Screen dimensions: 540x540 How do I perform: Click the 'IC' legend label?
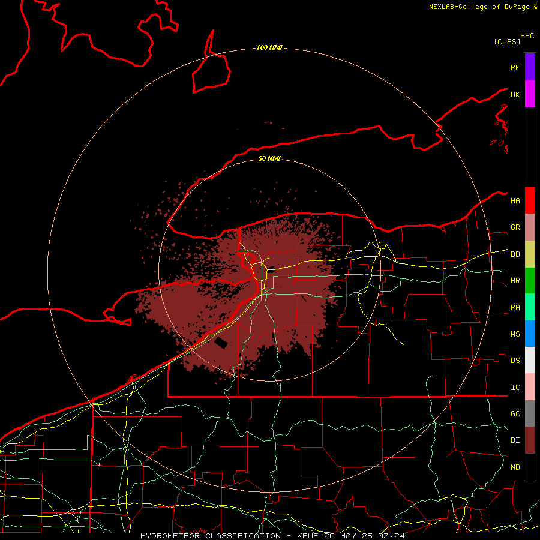coord(515,388)
